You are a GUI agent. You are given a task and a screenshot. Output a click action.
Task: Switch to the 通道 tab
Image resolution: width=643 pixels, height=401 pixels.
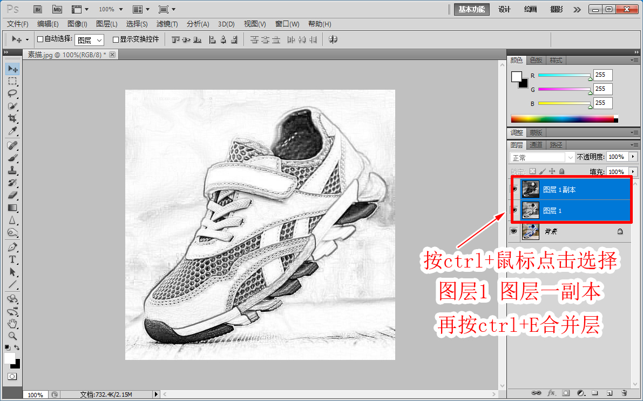pos(536,145)
